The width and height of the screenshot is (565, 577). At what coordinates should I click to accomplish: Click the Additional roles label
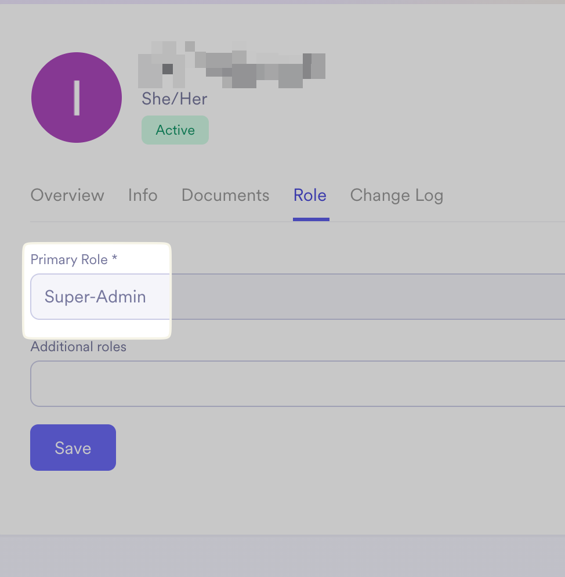tap(78, 347)
